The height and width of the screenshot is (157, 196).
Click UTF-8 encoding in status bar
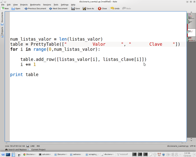193,146
